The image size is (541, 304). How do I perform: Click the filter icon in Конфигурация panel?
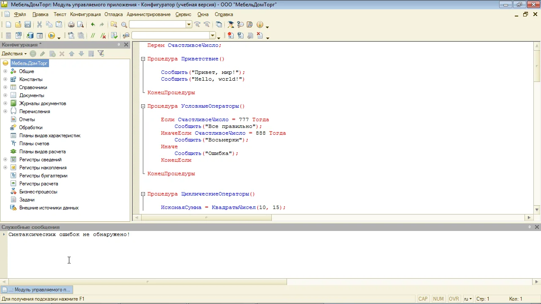(101, 54)
